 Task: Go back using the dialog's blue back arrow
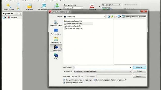[109, 17]
